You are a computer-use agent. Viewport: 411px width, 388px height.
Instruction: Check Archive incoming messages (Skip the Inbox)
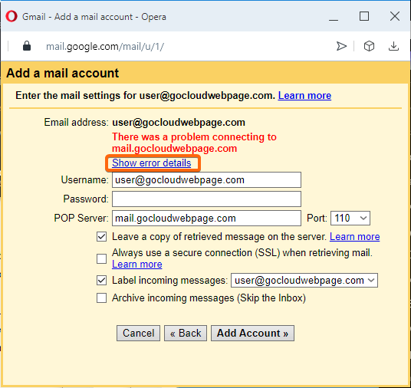click(x=101, y=298)
